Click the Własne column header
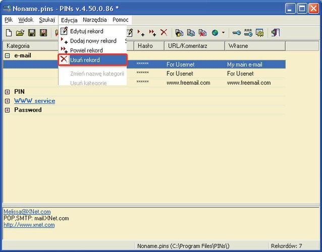The width and height of the screenshot is (322, 252). pos(255,46)
